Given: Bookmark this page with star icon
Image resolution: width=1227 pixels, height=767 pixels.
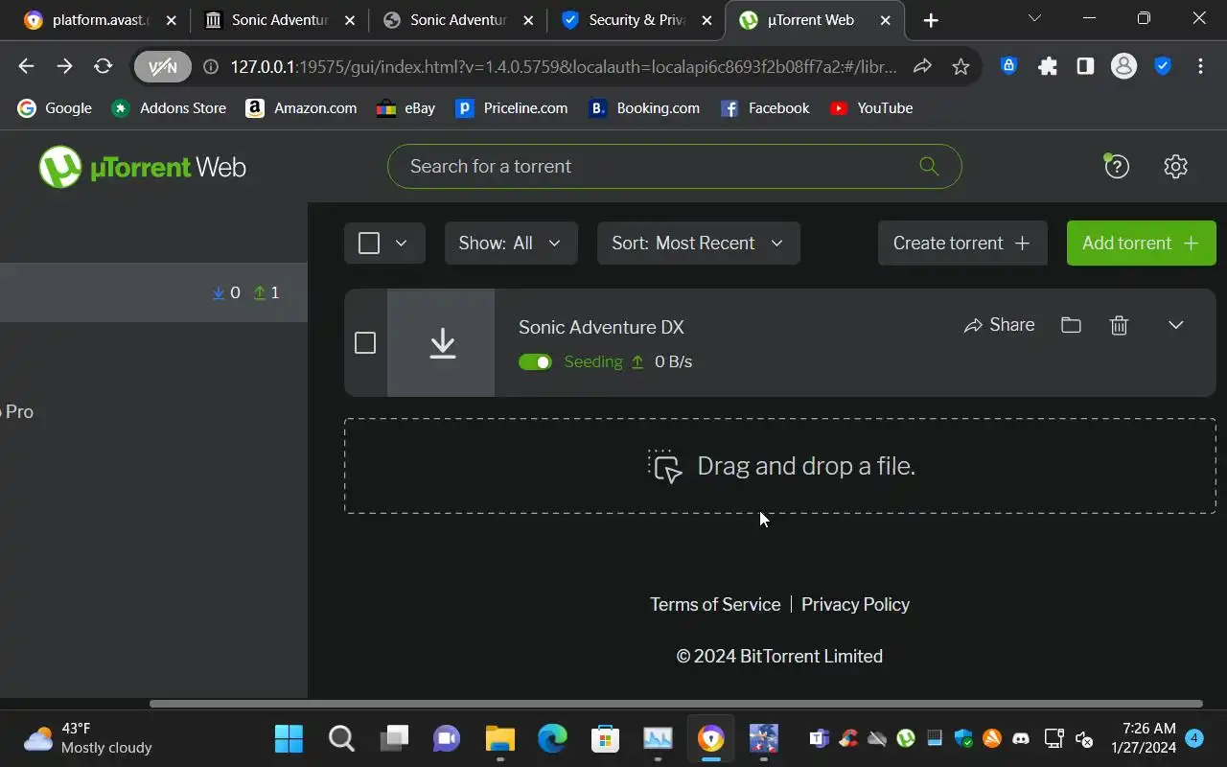Looking at the screenshot, I should 961,66.
